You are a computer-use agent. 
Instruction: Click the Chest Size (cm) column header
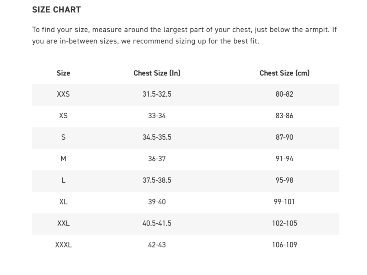coord(284,73)
